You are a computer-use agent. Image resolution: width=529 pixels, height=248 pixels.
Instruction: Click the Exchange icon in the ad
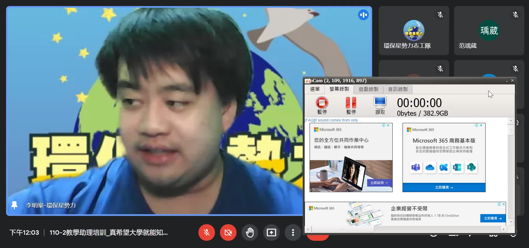[x=444, y=167]
